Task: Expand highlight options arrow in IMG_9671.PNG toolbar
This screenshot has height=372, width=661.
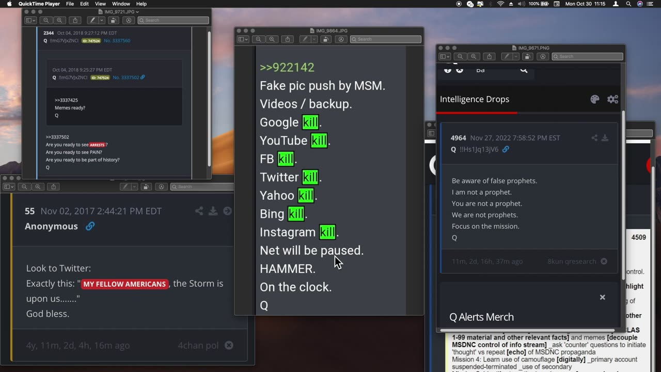Action: (x=516, y=56)
